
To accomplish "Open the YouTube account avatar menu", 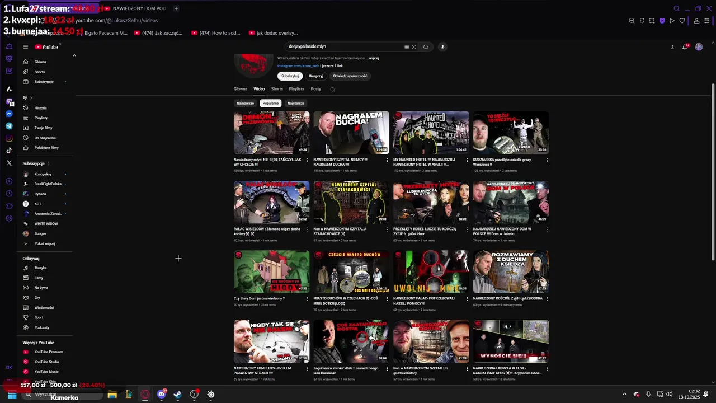I will (x=699, y=47).
